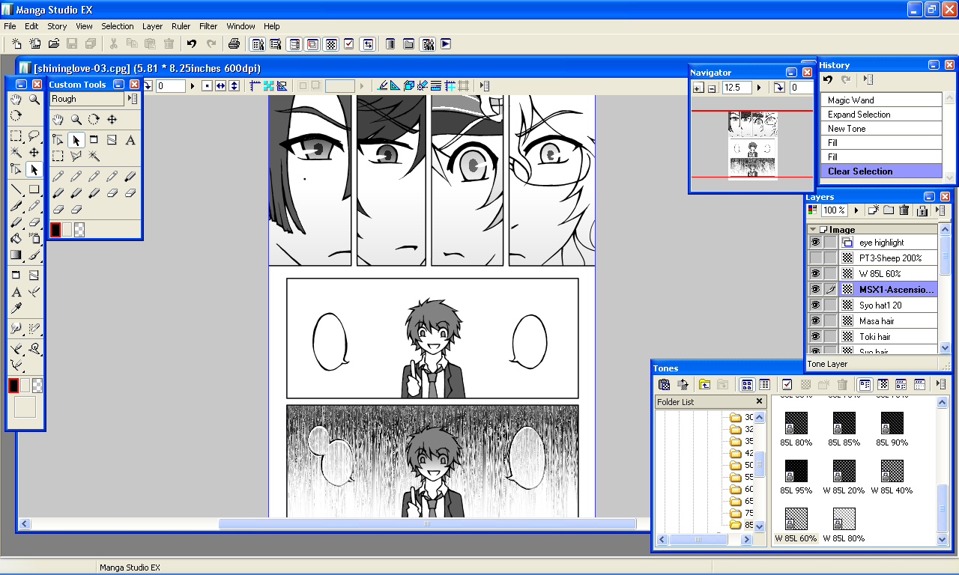
Task: Open the canvas rotation angle arrow
Action: coord(193,86)
